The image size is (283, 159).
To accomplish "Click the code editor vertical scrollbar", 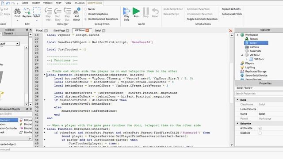I will pos(232,83).
